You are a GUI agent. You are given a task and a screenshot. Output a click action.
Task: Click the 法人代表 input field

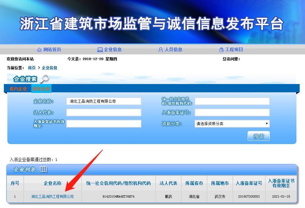tap(104, 112)
